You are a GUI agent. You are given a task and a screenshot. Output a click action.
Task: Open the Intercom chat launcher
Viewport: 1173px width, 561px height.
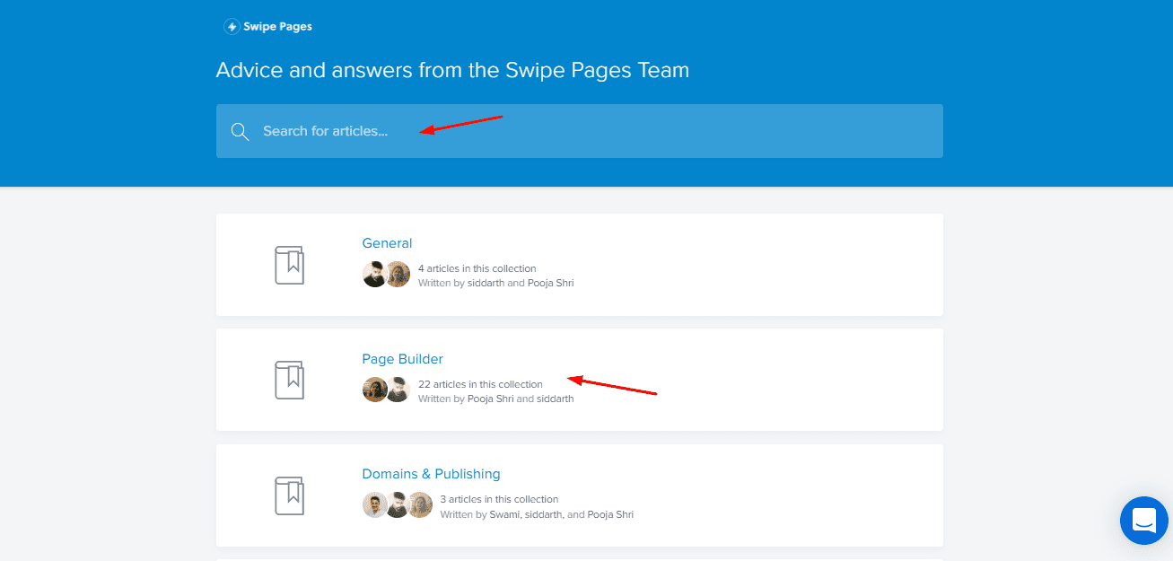[1143, 521]
